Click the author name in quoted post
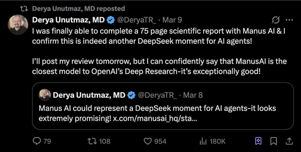 [89, 95]
